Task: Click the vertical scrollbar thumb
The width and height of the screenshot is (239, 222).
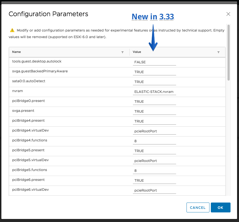Action: click(229, 53)
